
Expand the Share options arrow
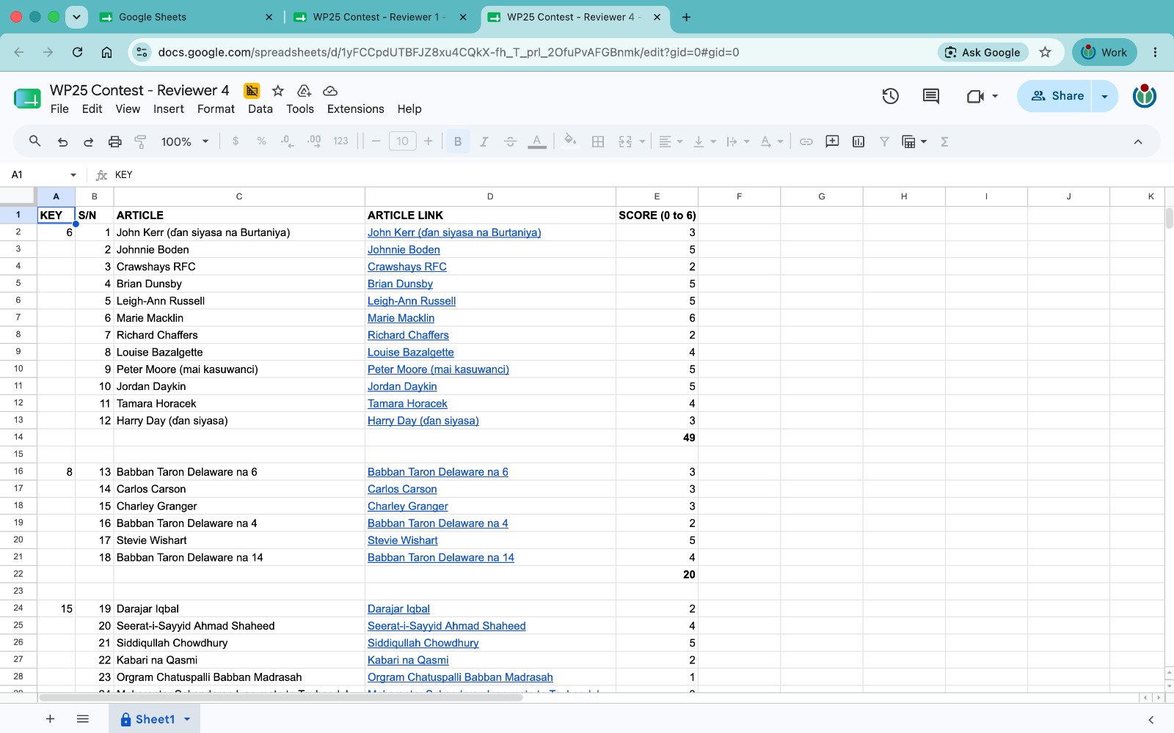tap(1105, 96)
